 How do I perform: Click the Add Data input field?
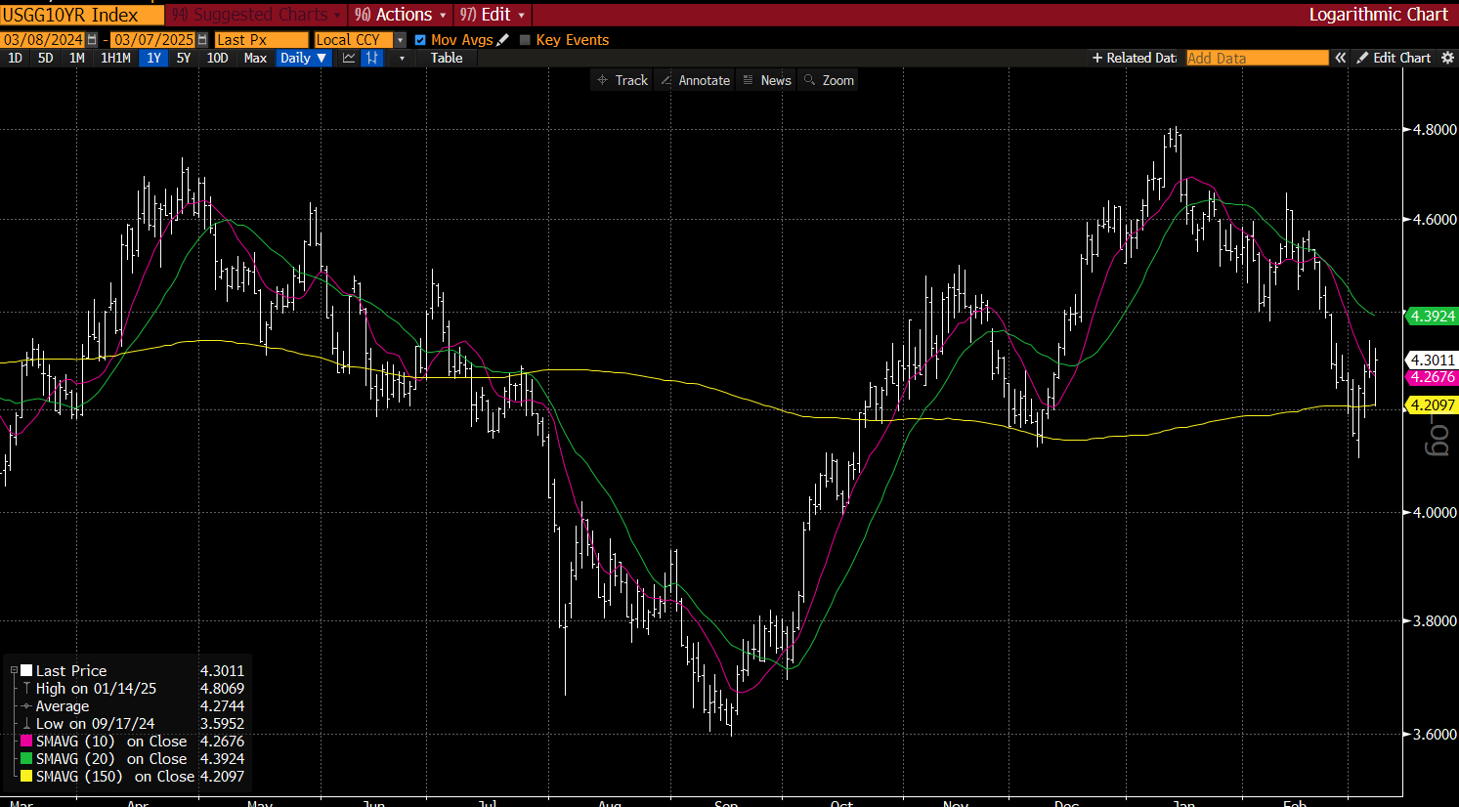1257,59
